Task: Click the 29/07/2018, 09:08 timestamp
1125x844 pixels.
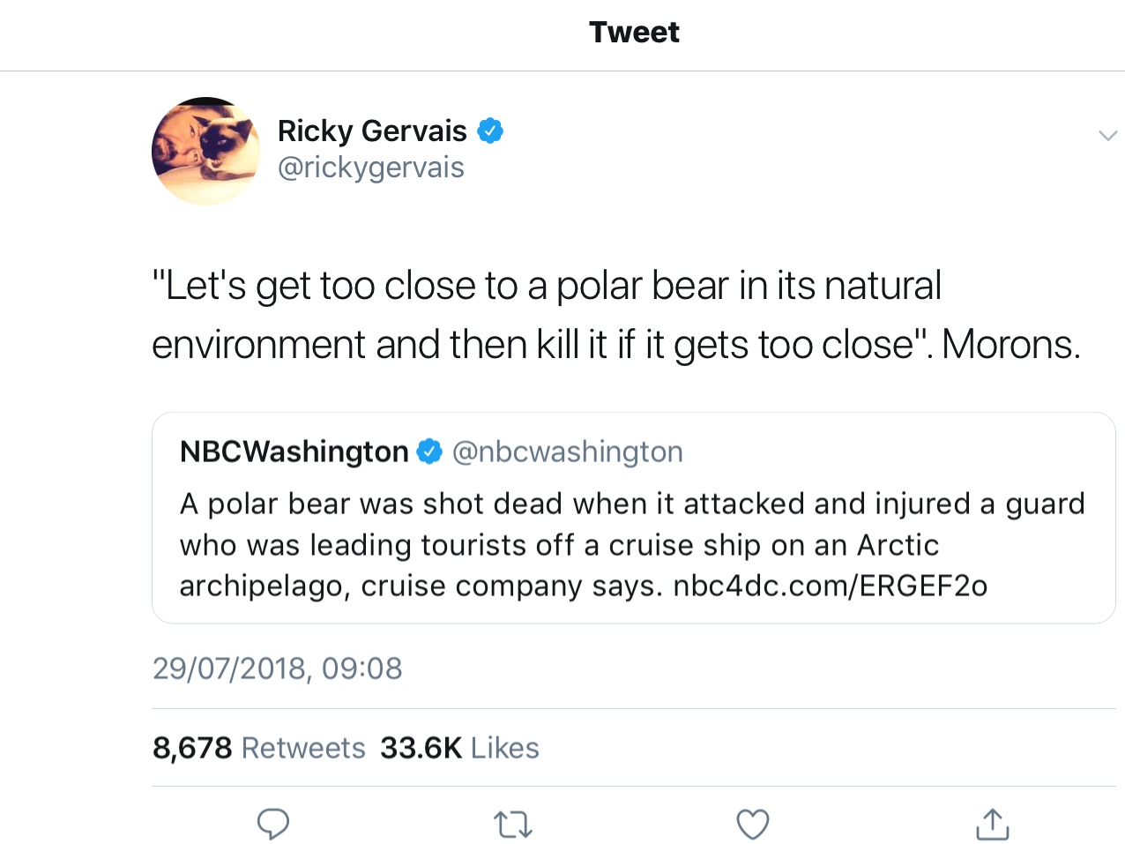Action: [277, 668]
